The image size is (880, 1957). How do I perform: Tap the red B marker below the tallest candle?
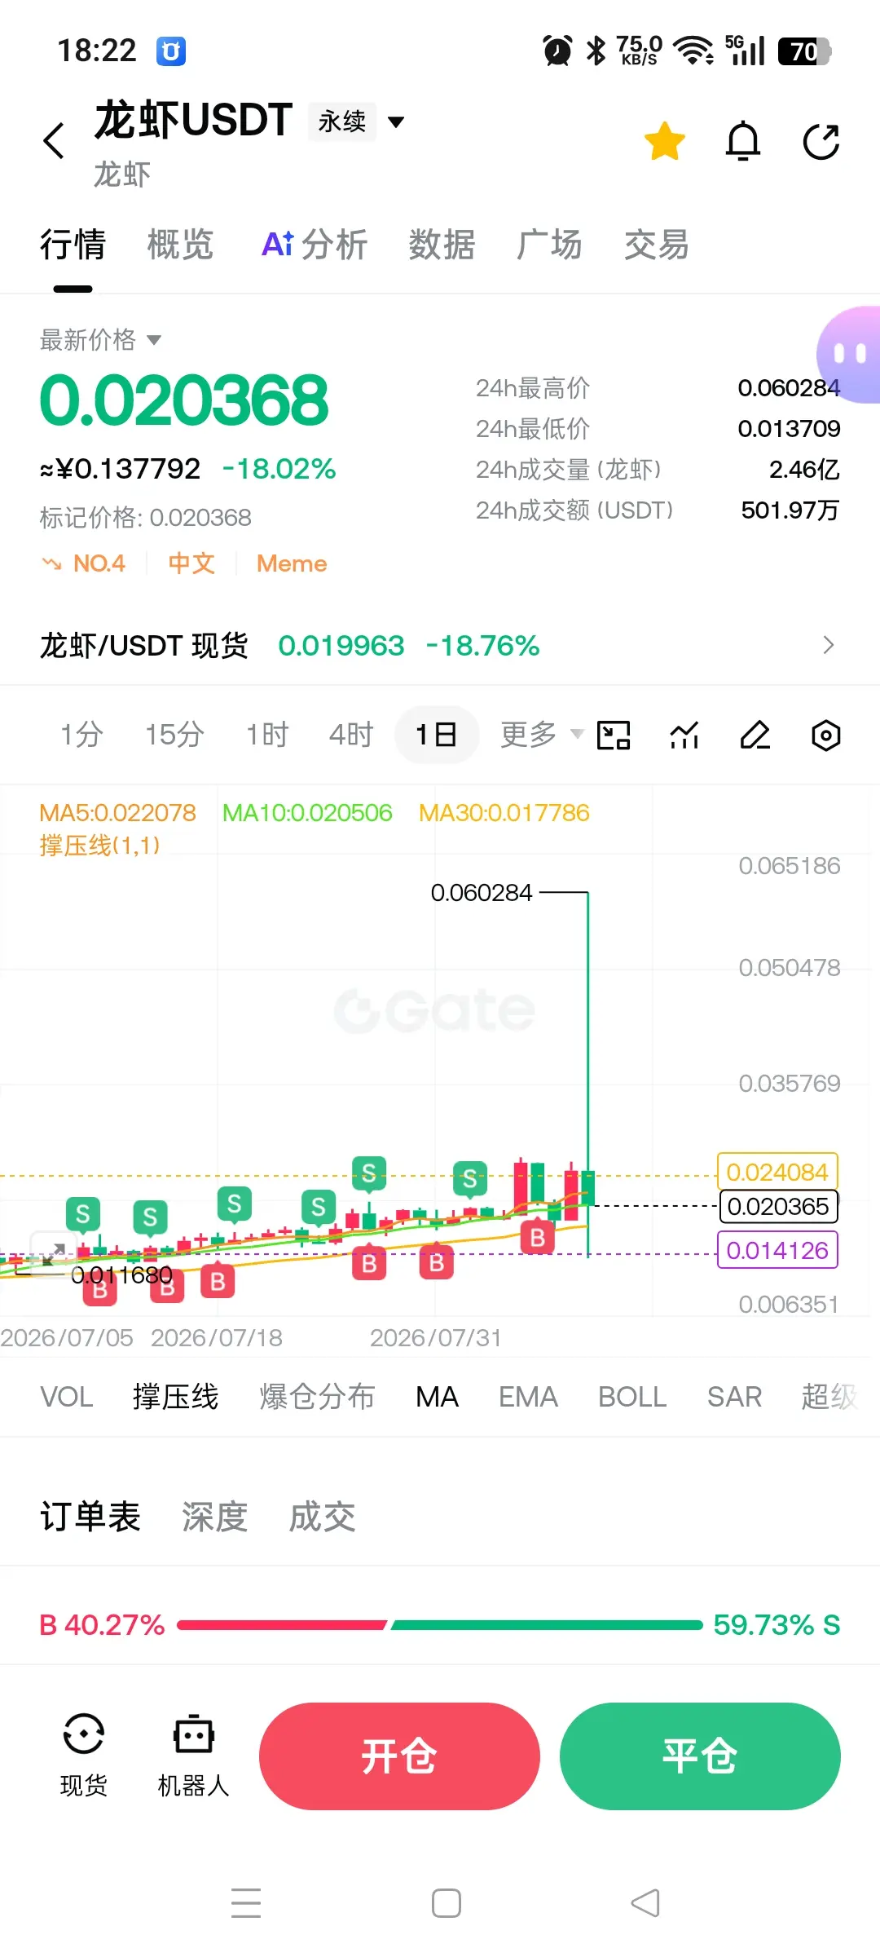tap(537, 1237)
